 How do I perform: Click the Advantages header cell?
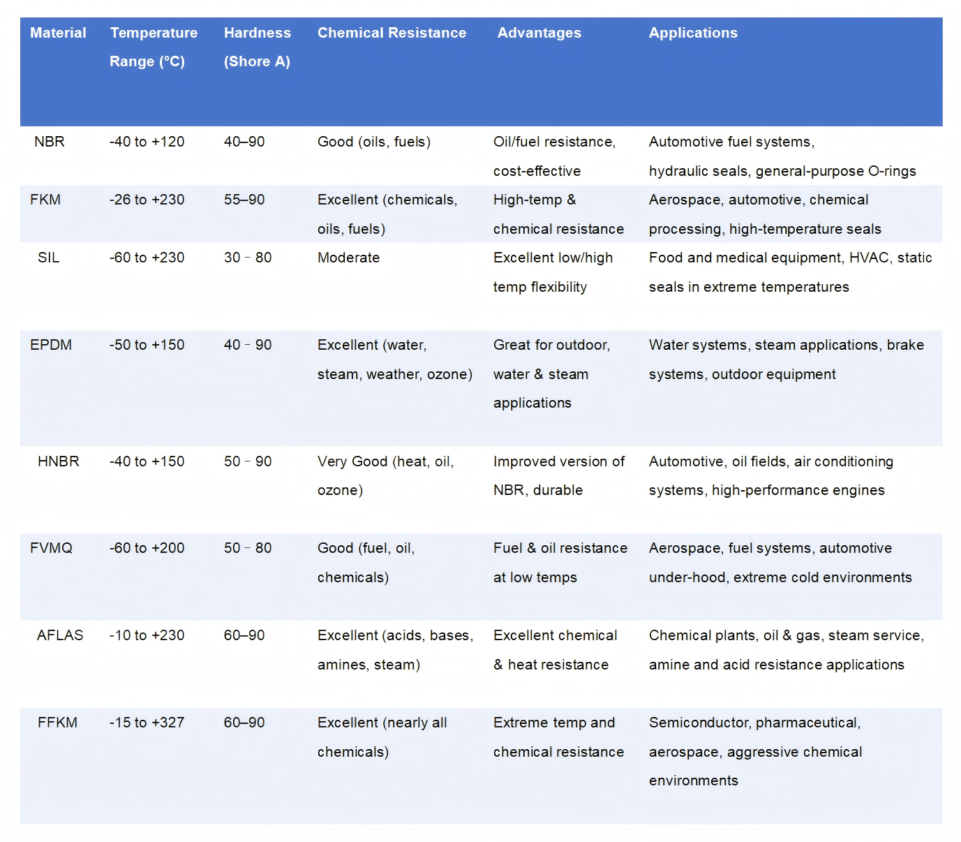coord(539,33)
